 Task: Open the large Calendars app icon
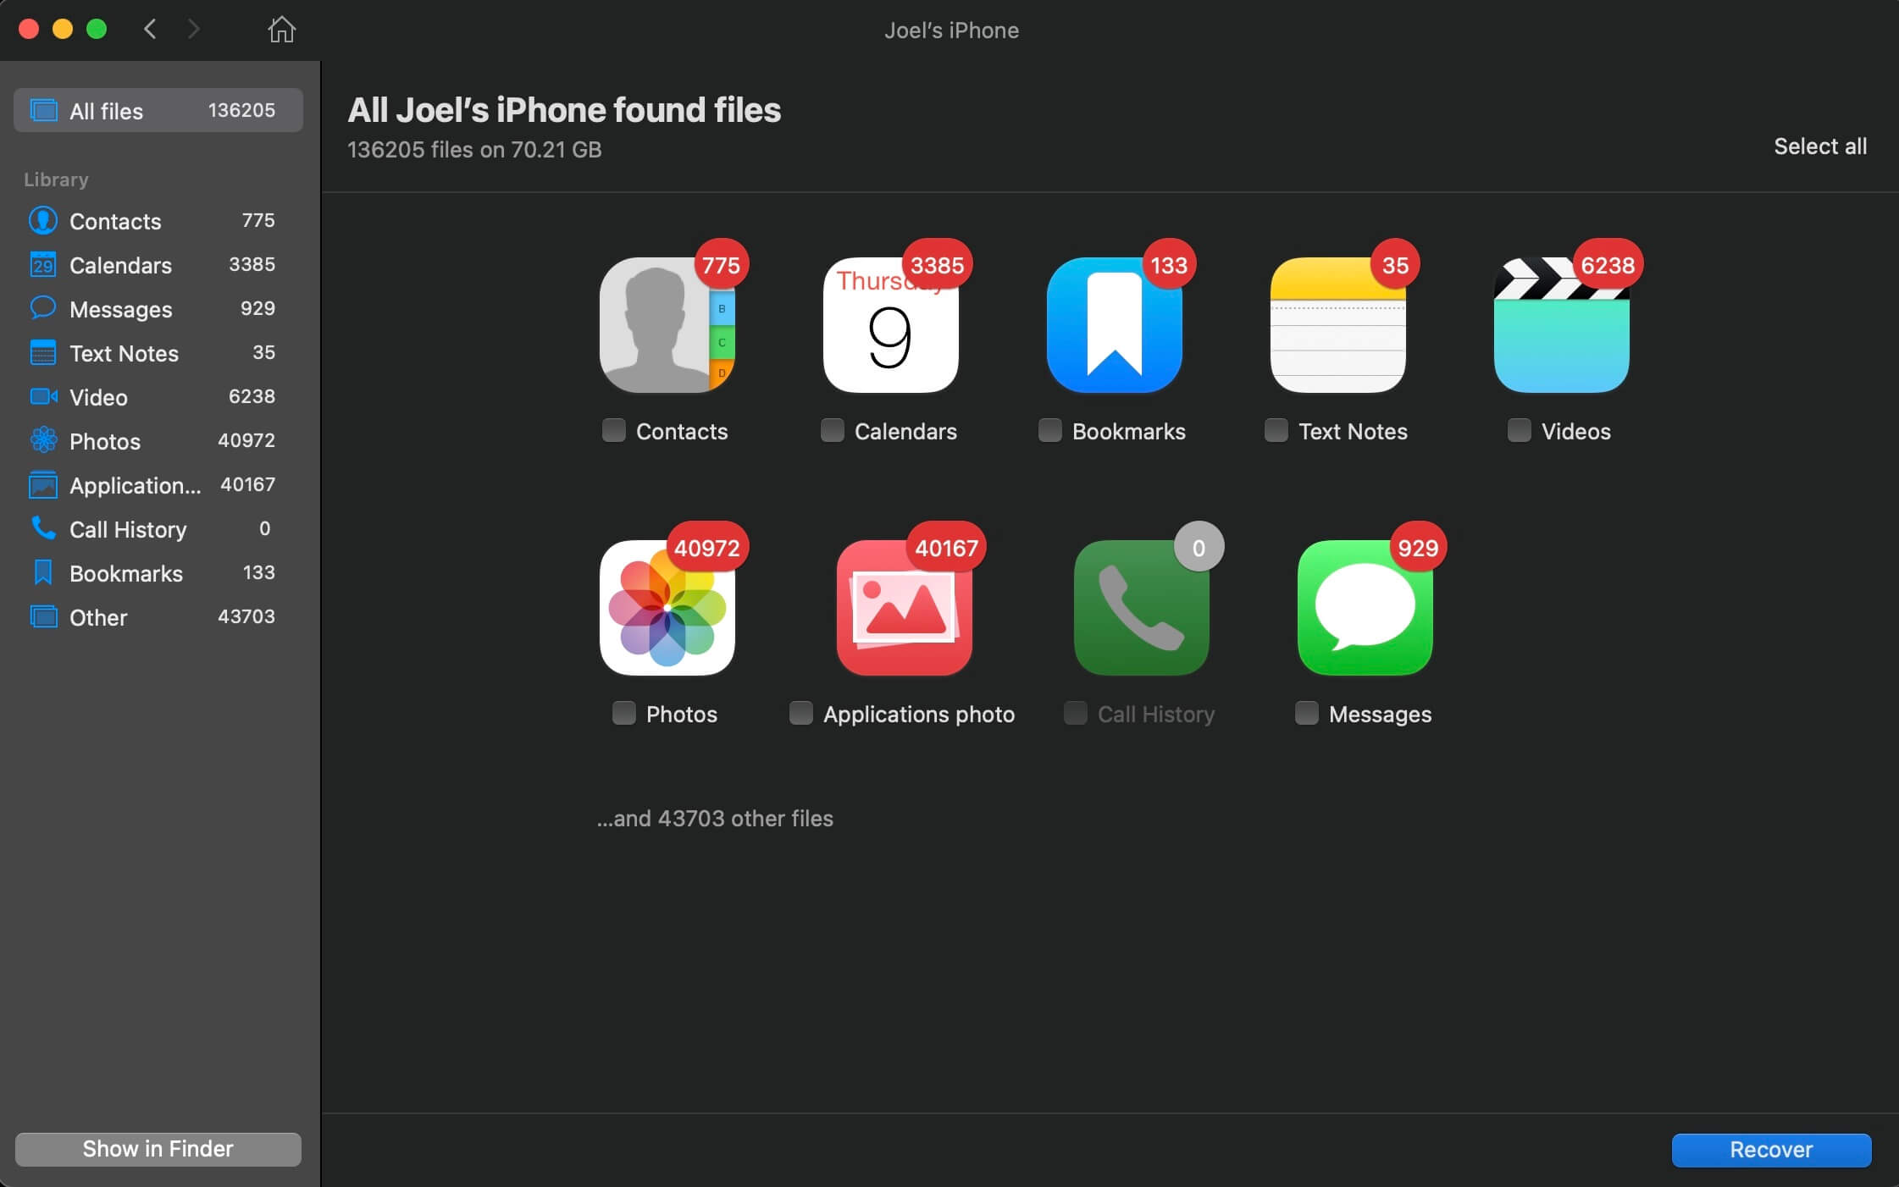(890, 324)
